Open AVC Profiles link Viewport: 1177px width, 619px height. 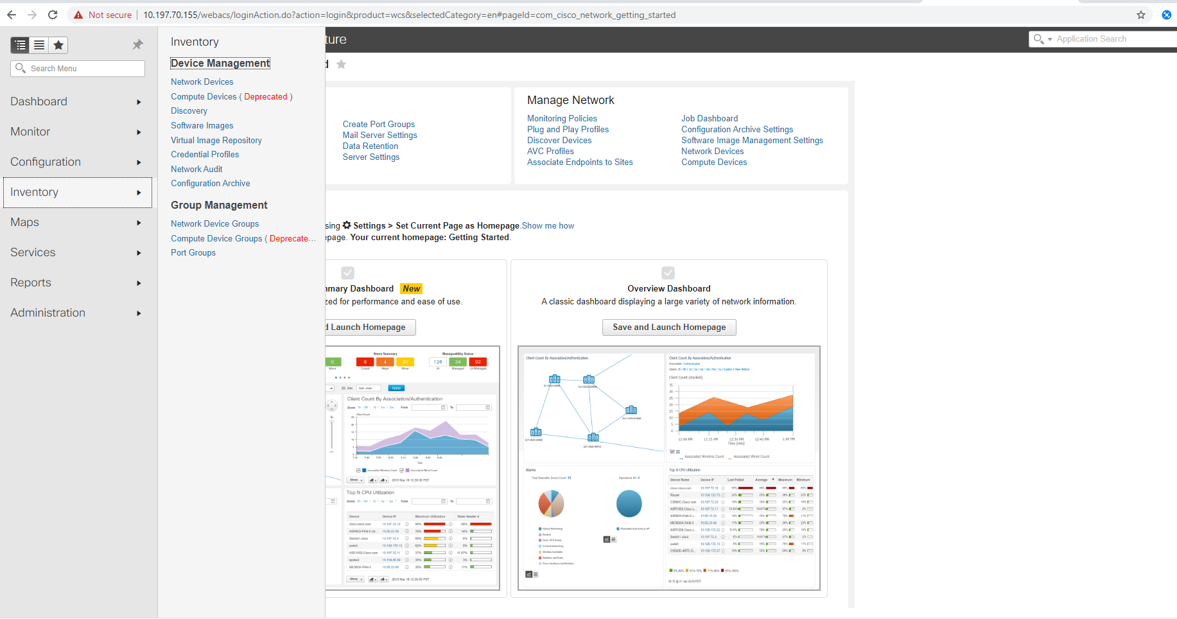550,151
